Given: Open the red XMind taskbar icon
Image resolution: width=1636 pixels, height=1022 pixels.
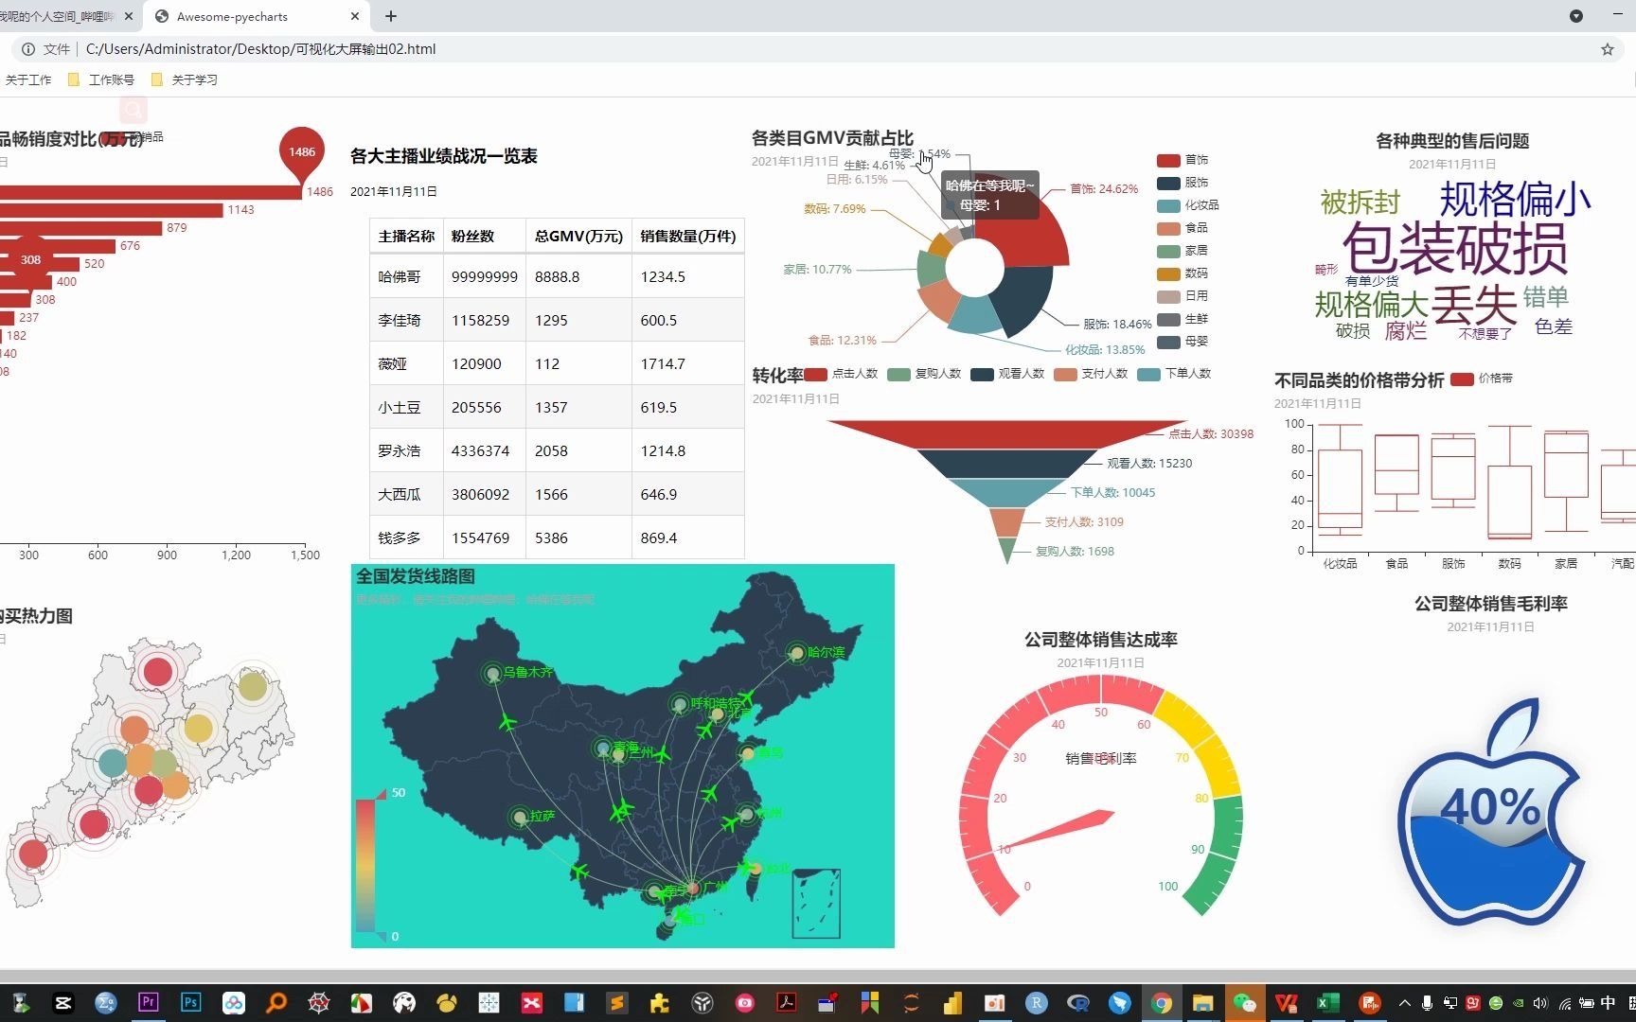Looking at the screenshot, I should point(532,1003).
